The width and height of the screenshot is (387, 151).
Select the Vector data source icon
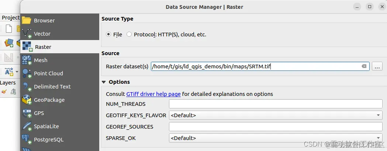click(x=27, y=34)
